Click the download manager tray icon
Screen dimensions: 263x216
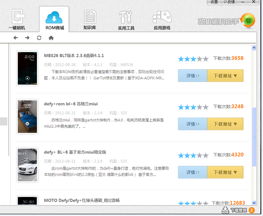pos(225,210)
